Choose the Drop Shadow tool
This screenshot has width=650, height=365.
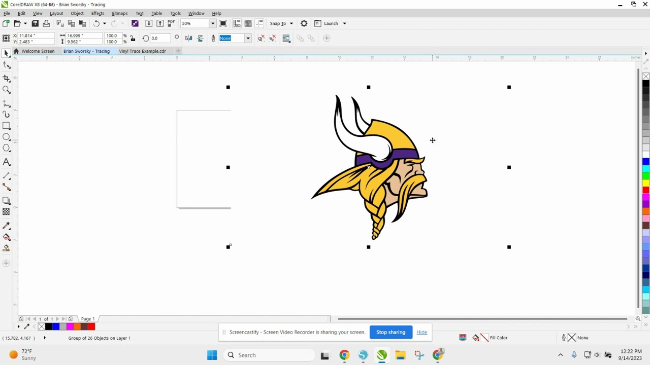tap(6, 201)
